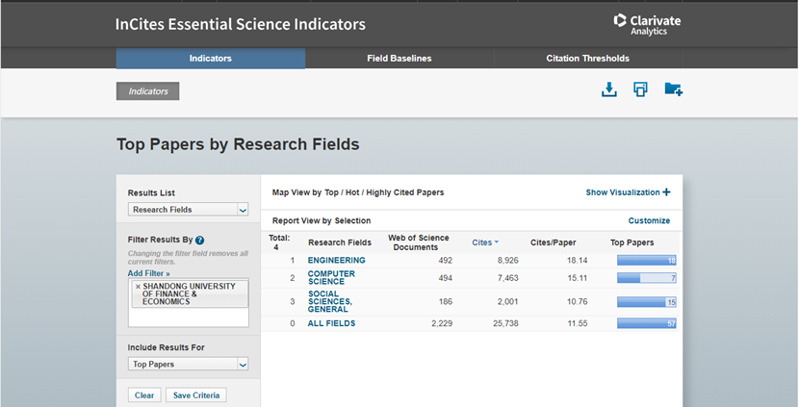Click the Clear button
This screenshot has height=407, width=799.
(x=144, y=395)
